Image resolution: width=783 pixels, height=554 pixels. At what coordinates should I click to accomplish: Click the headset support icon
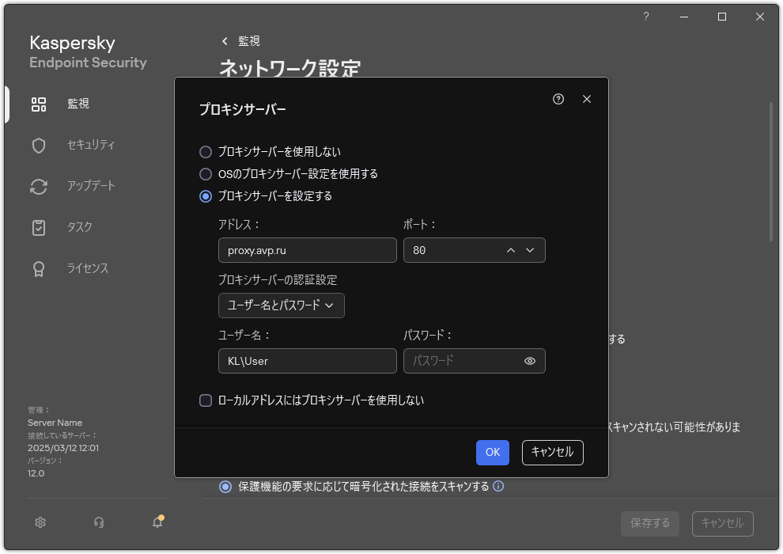(99, 522)
